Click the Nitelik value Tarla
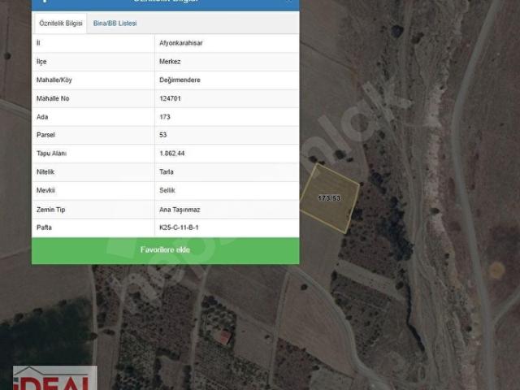 pos(167,171)
